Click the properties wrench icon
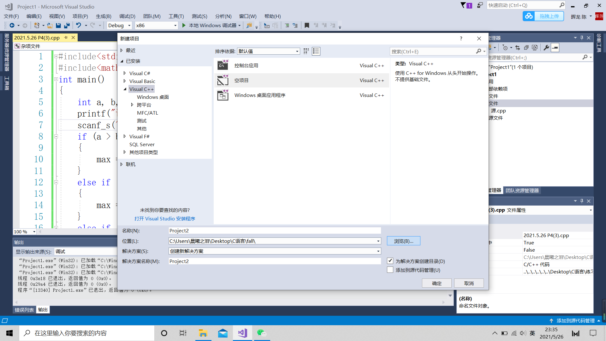 point(546,48)
